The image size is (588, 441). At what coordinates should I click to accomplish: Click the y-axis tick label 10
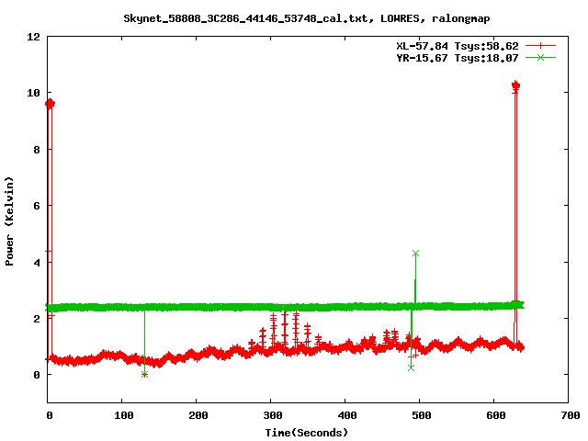click(33, 93)
